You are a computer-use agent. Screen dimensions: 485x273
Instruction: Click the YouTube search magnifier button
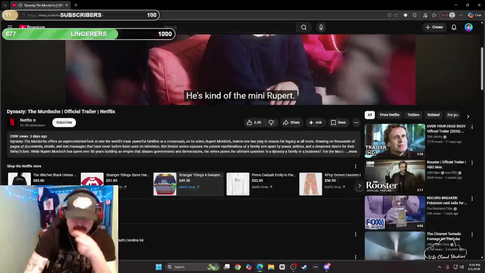pos(304,27)
